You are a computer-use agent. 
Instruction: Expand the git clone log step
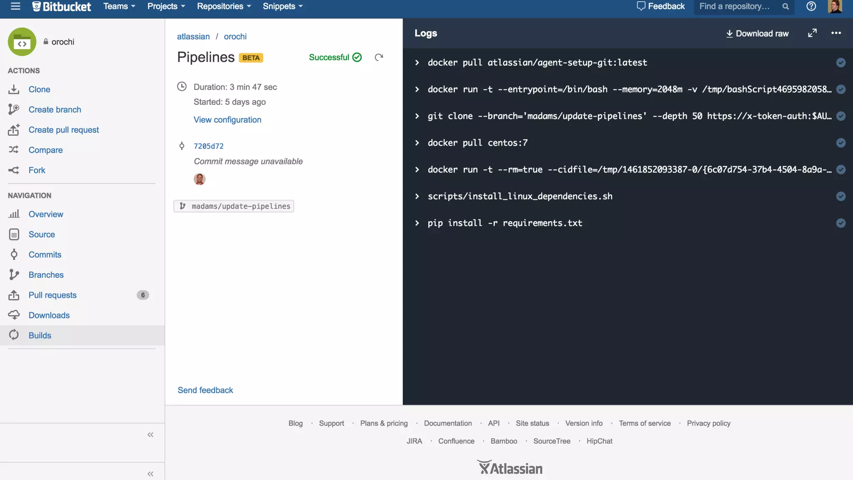click(417, 116)
